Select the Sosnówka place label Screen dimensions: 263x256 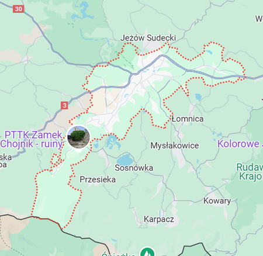pyautogui.click(x=134, y=168)
